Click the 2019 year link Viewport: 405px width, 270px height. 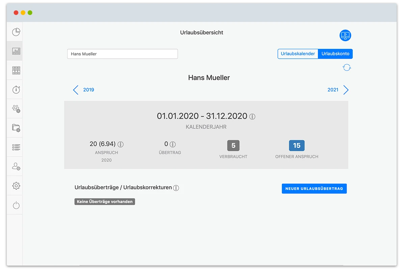pos(89,90)
